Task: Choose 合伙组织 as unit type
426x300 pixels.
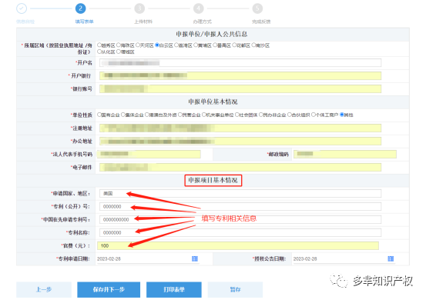Action: [x=290, y=115]
